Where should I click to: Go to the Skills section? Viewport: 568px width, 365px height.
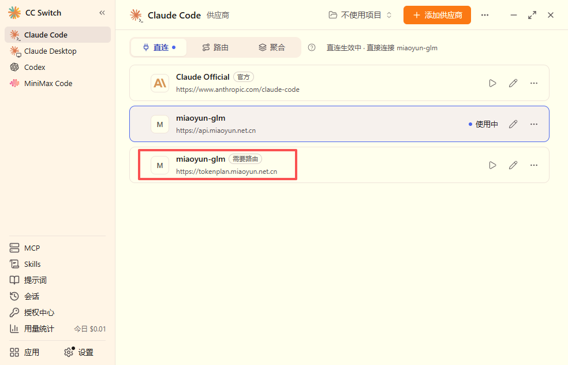[58, 265]
